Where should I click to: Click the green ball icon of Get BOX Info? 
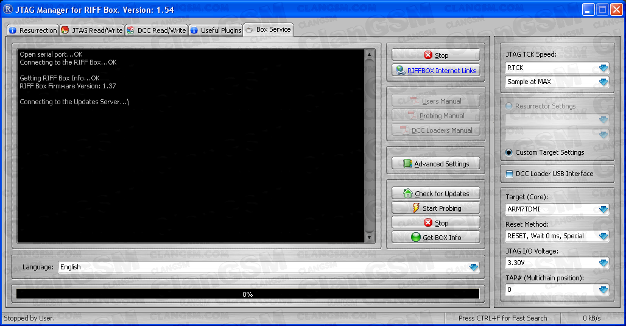(415, 237)
